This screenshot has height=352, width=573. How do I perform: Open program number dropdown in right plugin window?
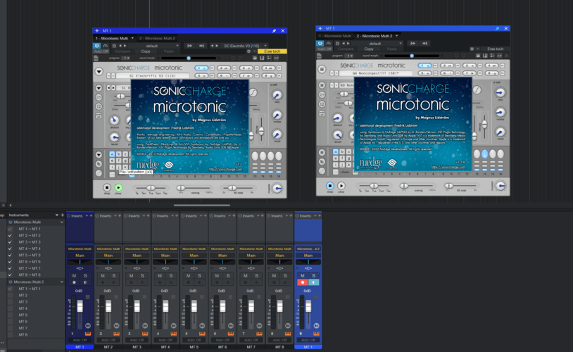349,56
